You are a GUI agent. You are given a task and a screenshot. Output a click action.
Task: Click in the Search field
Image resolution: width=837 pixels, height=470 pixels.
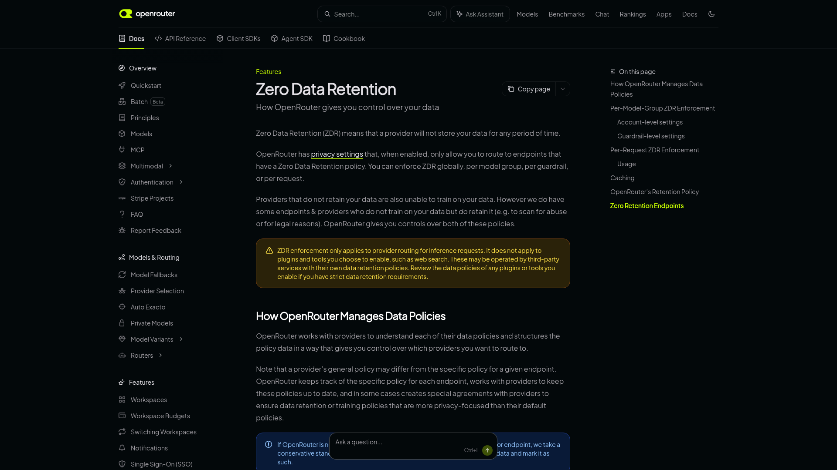(382, 14)
